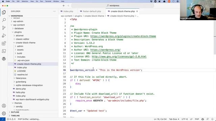
Task: Open the Run and Debug view
Action: click(x=4, y=36)
